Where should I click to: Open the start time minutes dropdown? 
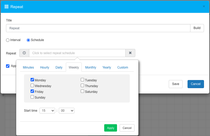[x=67, y=111]
